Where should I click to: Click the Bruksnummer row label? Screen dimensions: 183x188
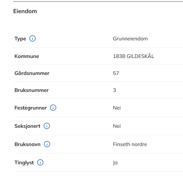point(31,90)
